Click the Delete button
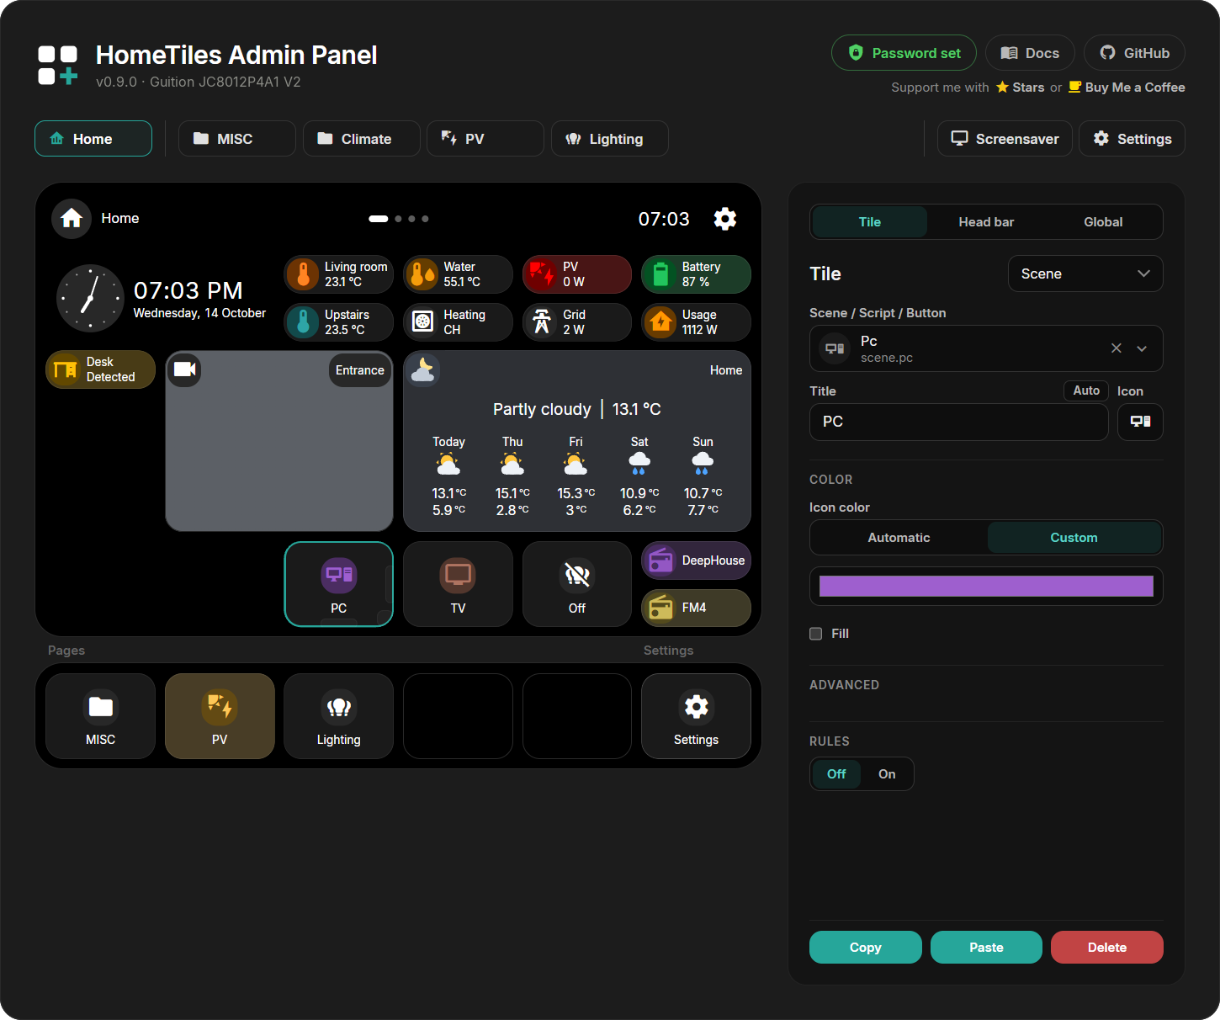The height and width of the screenshot is (1020, 1220). (x=1107, y=948)
